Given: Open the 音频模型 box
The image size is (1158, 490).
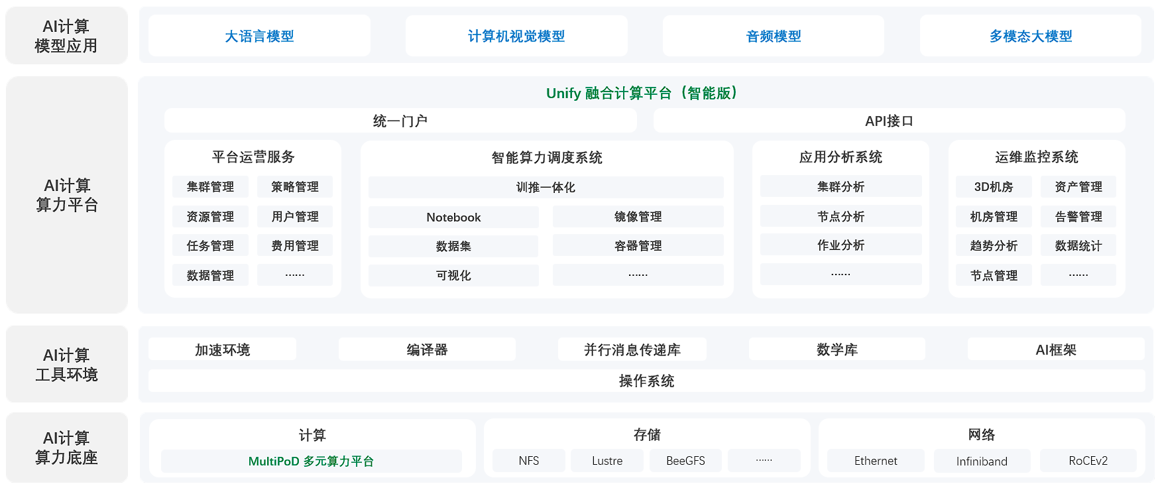Looking at the screenshot, I should (774, 36).
